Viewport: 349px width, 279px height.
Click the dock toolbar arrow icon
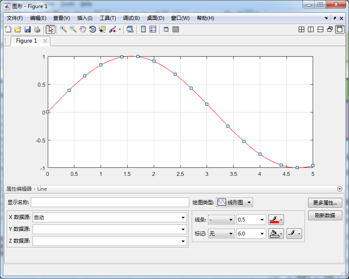[x=326, y=18]
